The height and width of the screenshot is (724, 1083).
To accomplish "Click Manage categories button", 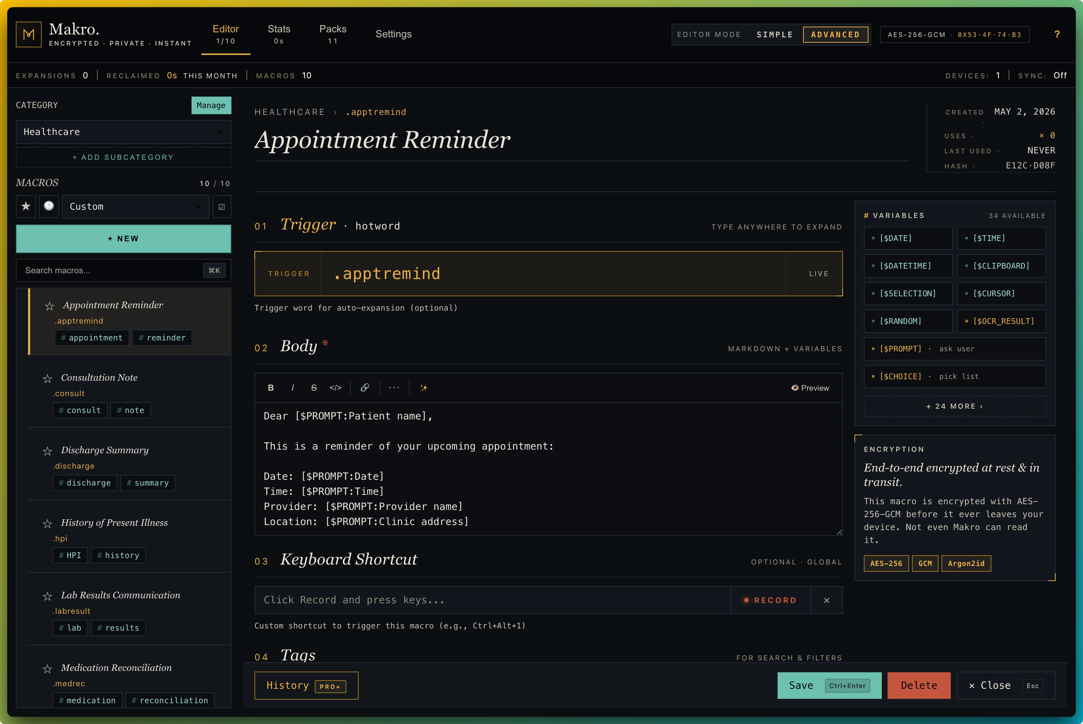I will click(x=211, y=105).
